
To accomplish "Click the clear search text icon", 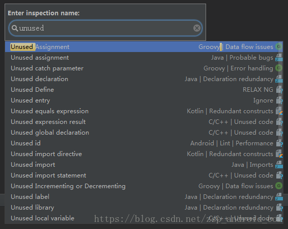I will coord(197,28).
